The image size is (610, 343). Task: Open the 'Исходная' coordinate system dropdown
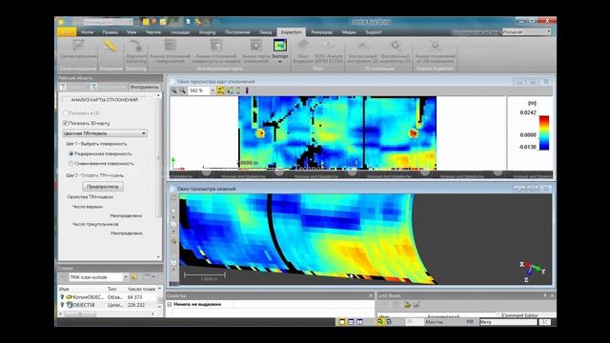click(527, 31)
